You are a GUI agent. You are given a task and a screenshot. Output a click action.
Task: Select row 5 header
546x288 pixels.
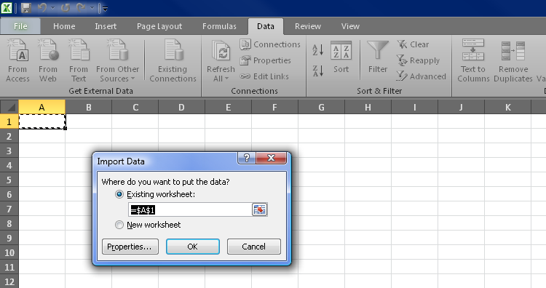click(9, 180)
